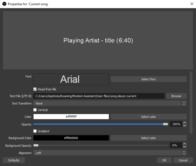Click the 'Text File (UTF-8)' label
Image resolution: width=196 pixels, height=166 pixels.
21,96
